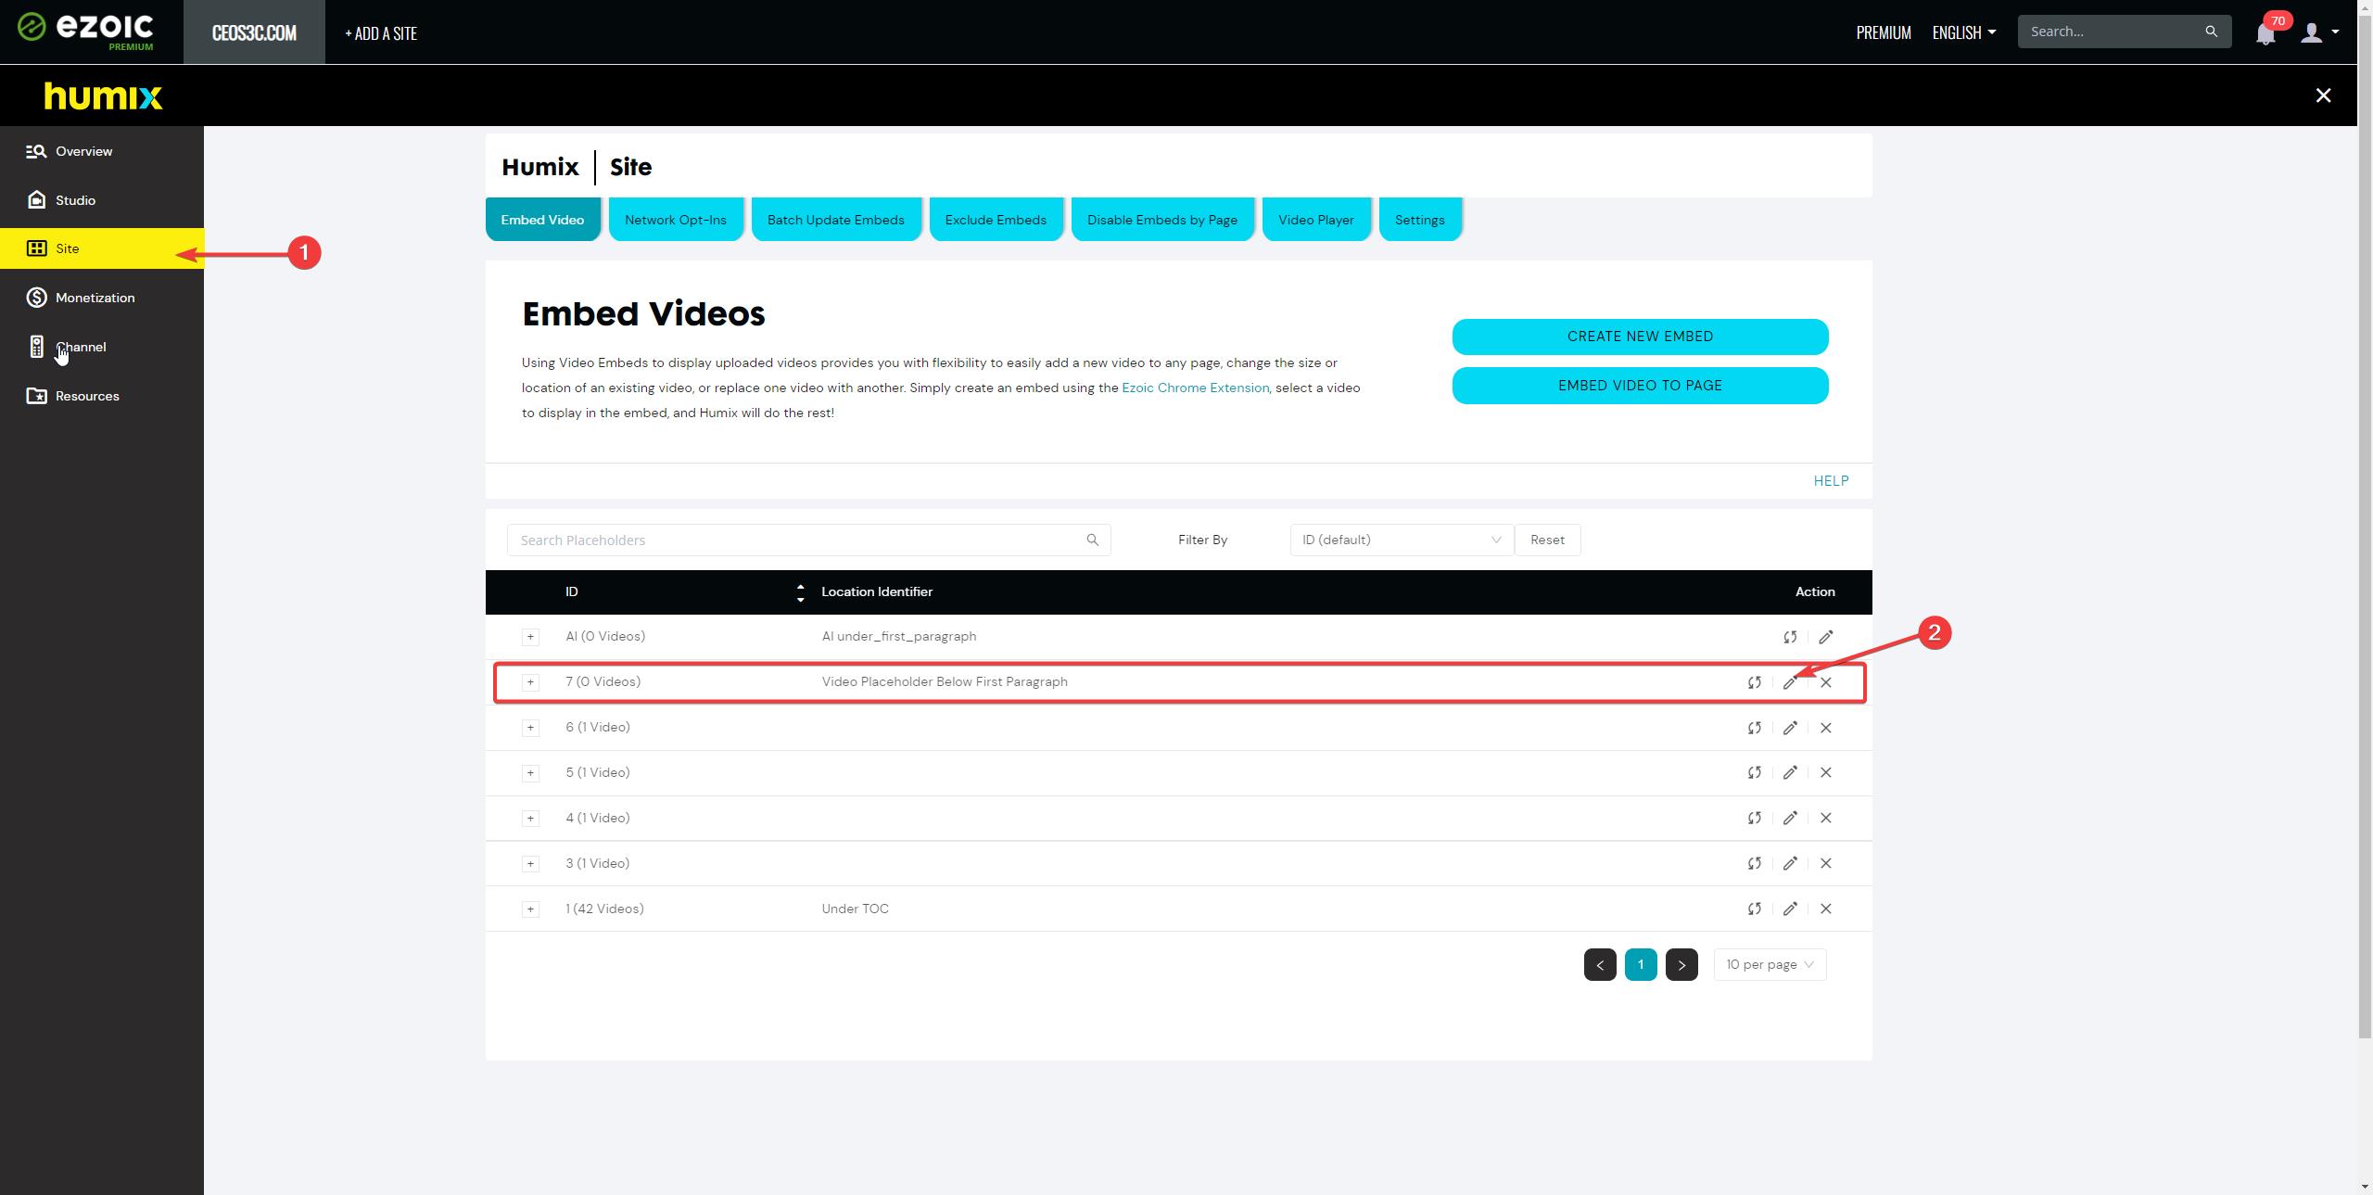Click the Humix logo
The image size is (2373, 1195).
(103, 96)
